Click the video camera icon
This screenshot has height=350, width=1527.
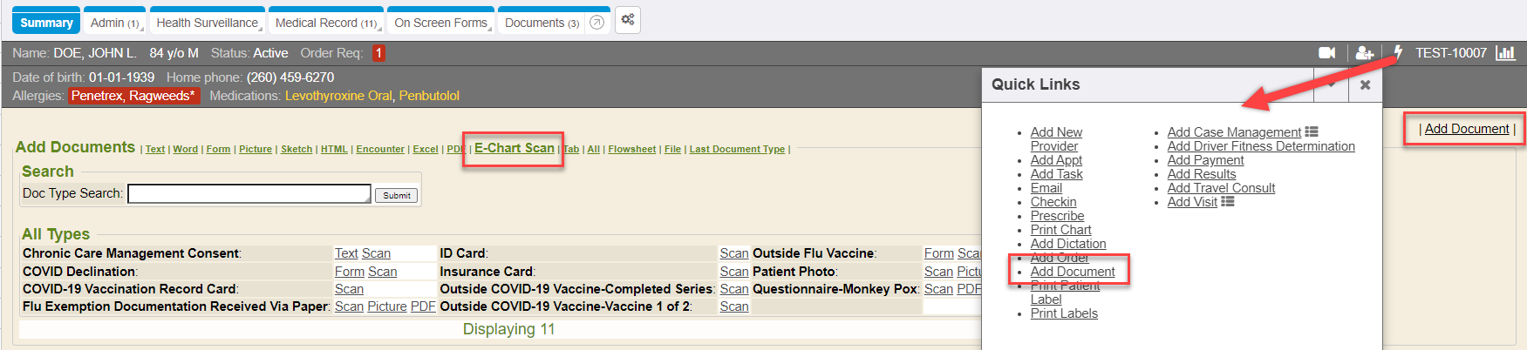(x=1326, y=53)
